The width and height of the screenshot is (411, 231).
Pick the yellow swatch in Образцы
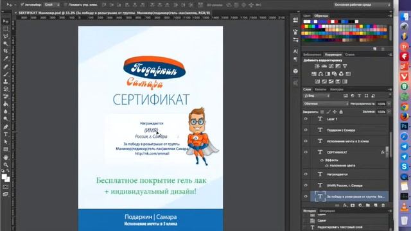pos(307,27)
